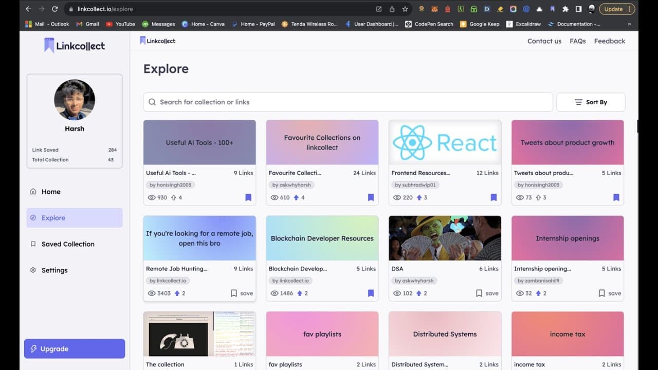Click author tag by askwhyharsh on DSA card
658x370 pixels.
tap(414, 281)
